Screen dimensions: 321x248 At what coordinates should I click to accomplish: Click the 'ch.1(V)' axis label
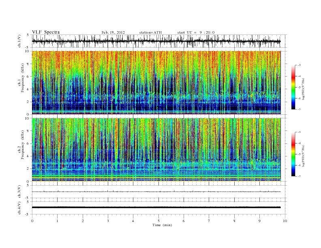coord(19,41)
